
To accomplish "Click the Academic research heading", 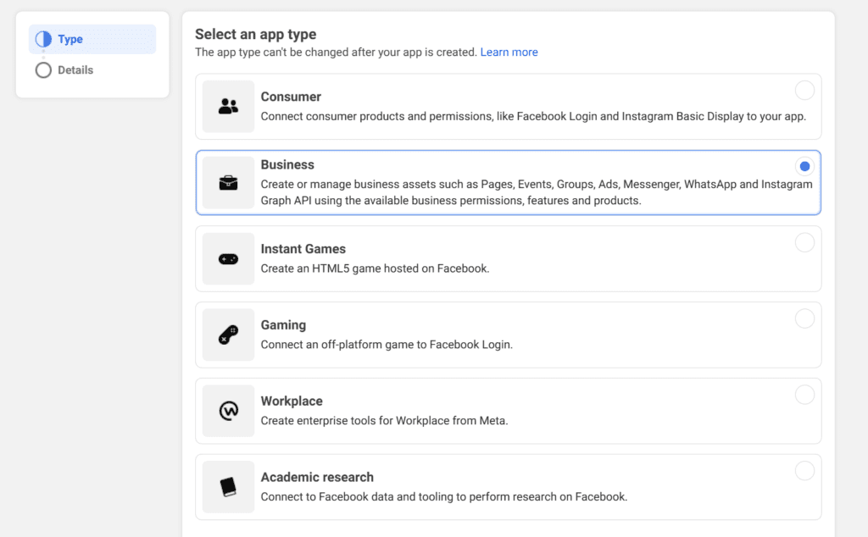I will 317,477.
